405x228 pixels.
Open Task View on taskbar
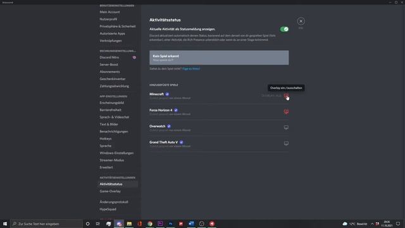(x=98, y=224)
